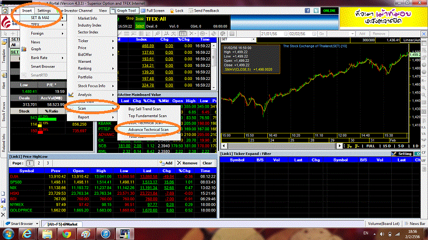Click Add button in graph toolbar
Viewport: 428px width, 240px height.
(362, 34)
